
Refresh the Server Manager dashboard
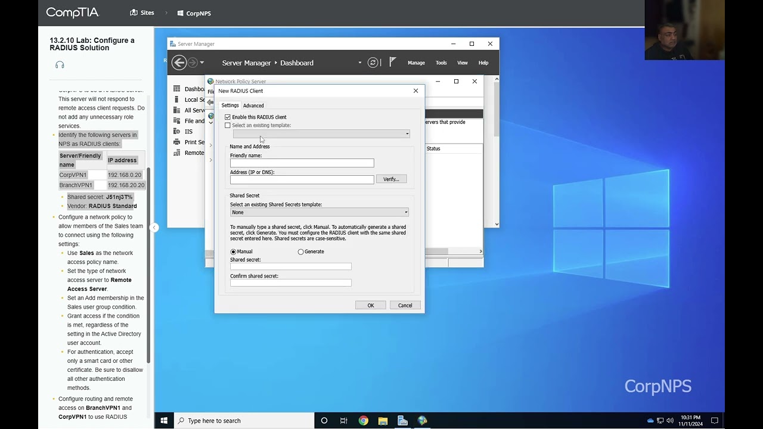click(373, 63)
